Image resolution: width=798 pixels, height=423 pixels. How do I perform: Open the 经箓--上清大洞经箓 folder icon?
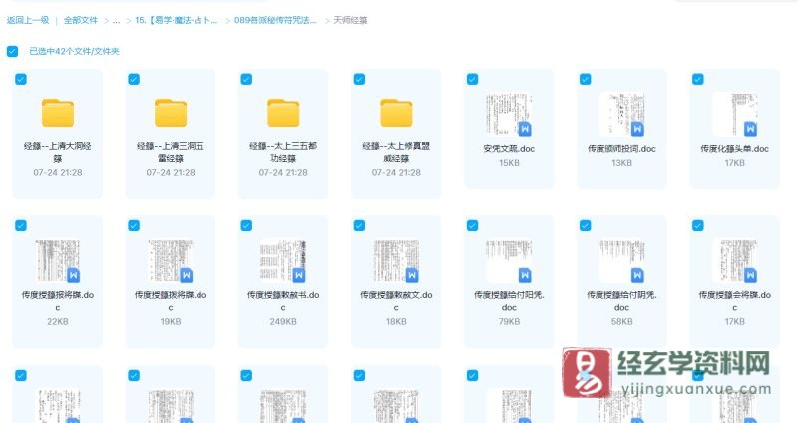click(x=57, y=111)
